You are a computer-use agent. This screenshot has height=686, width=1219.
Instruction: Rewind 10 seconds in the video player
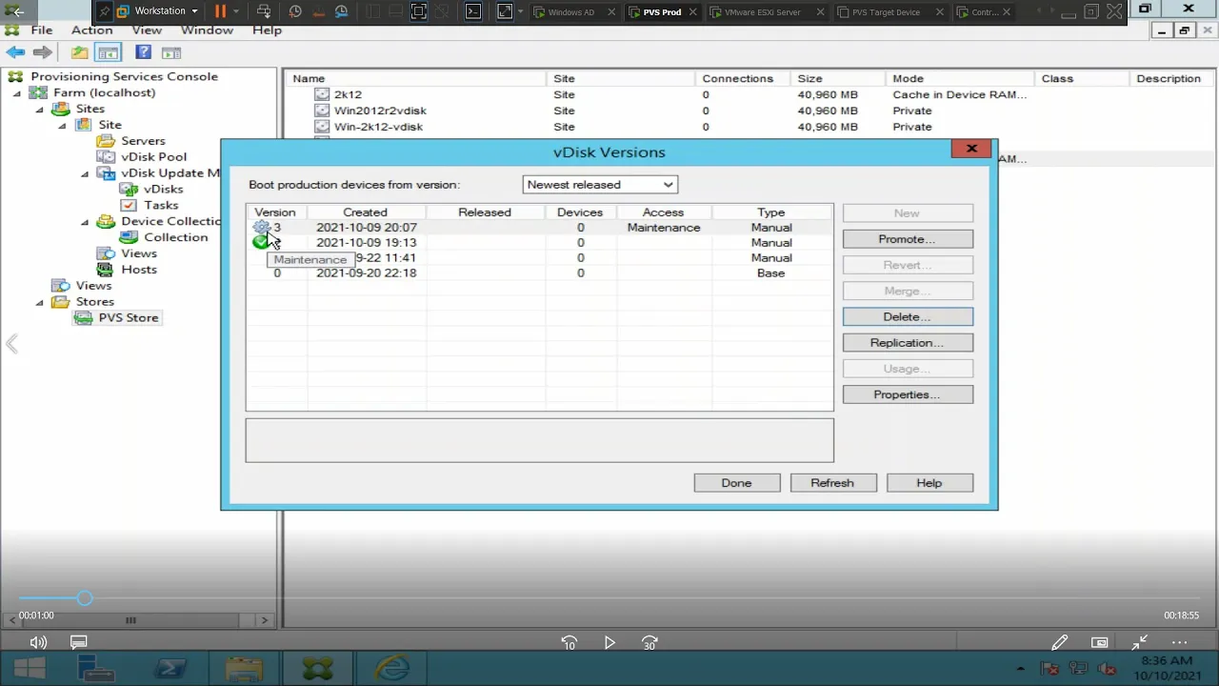pos(569,643)
